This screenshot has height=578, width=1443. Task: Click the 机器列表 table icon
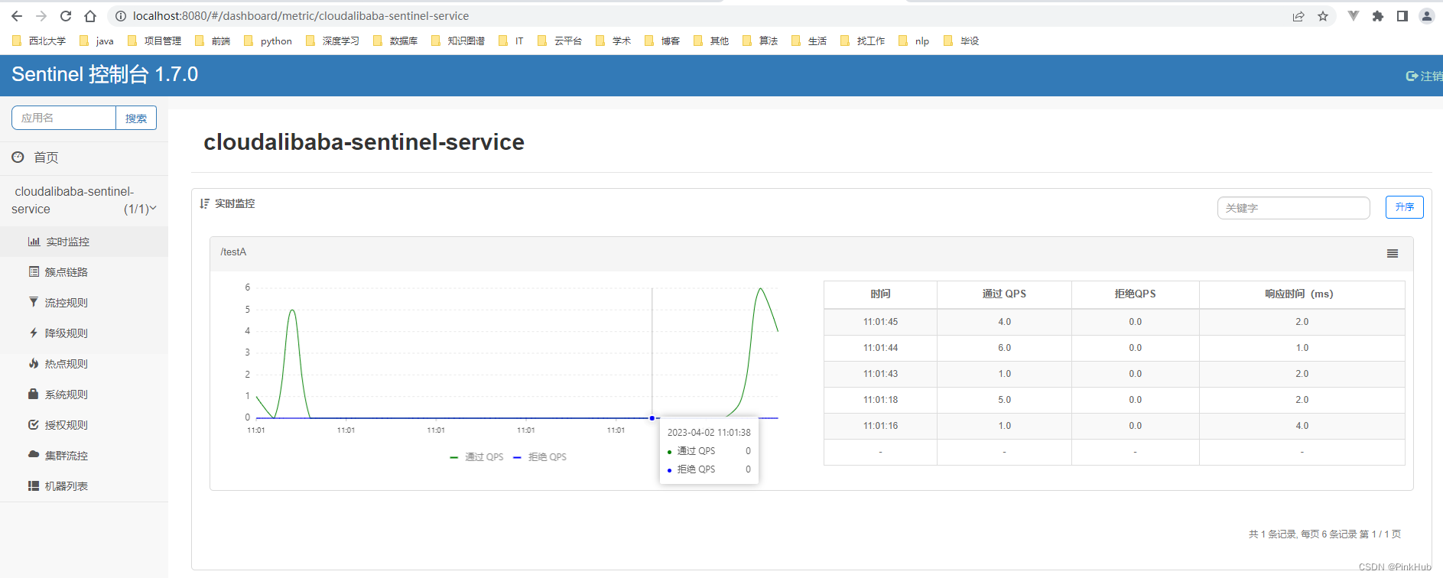pos(34,485)
